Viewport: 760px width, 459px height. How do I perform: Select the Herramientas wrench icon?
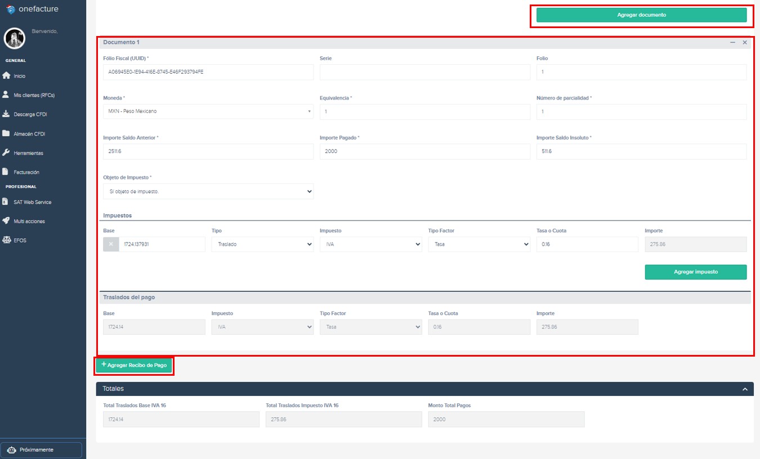(x=7, y=152)
